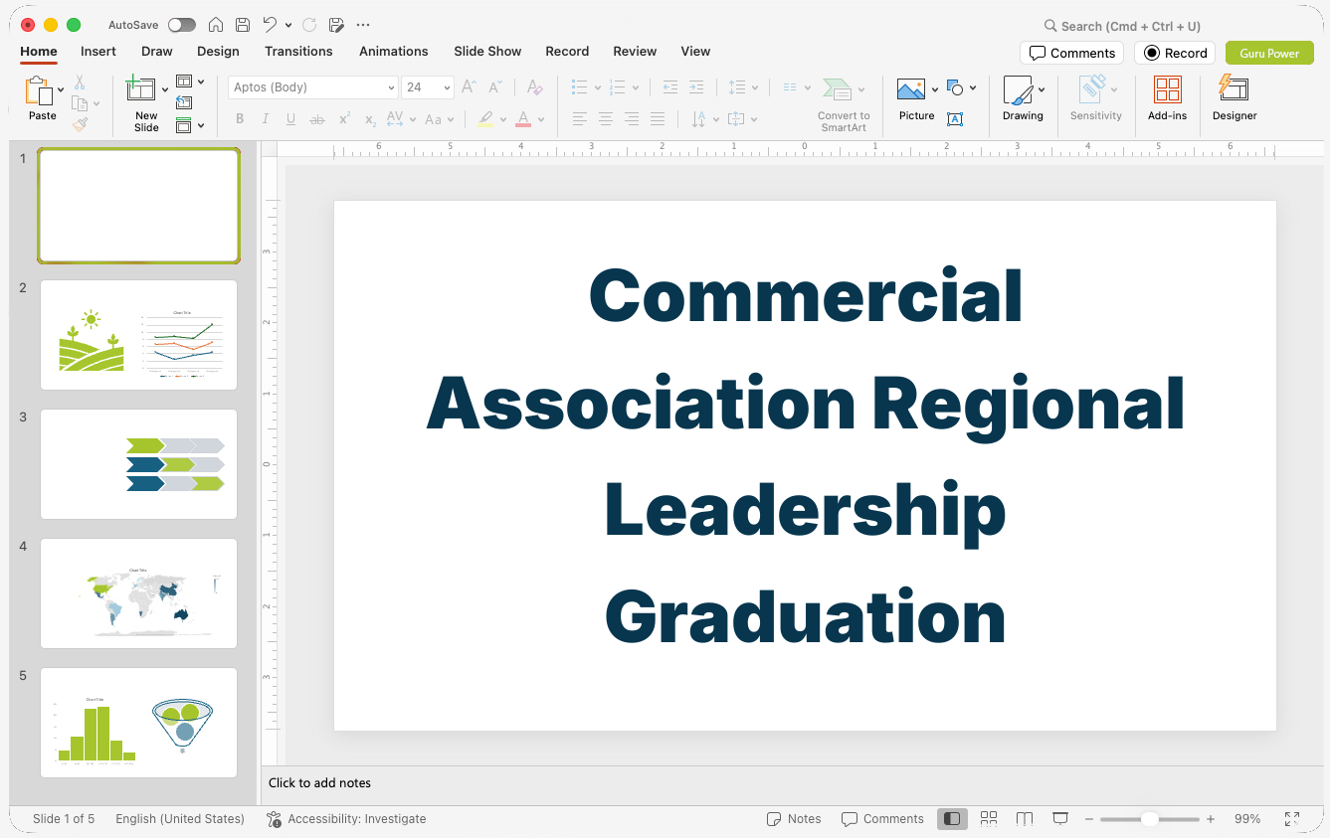1330x838 pixels.
Task: Switch to the Slide Show tab
Action: pos(487,52)
